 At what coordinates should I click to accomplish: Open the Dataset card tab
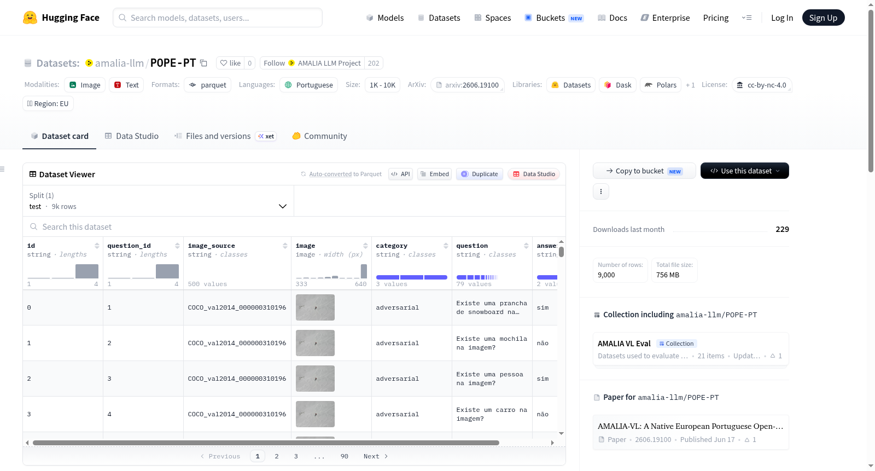[59, 136]
